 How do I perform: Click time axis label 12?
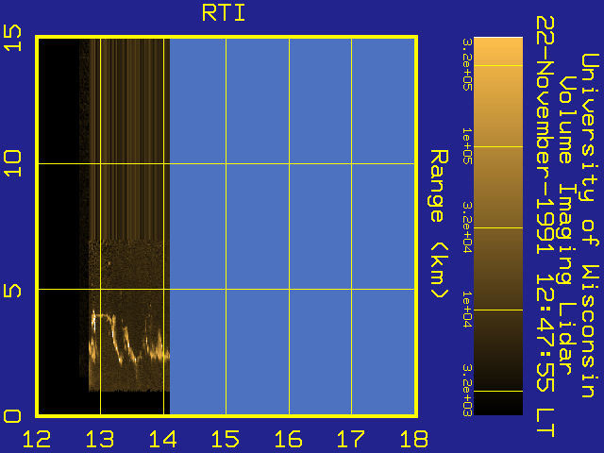click(x=37, y=439)
